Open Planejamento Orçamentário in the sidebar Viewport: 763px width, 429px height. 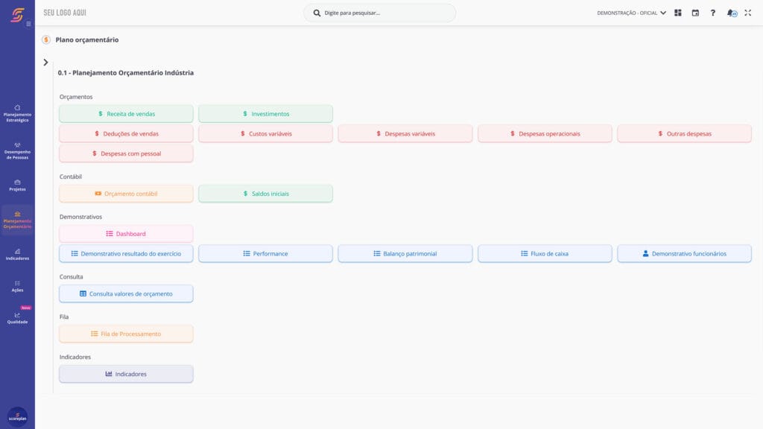tap(18, 220)
